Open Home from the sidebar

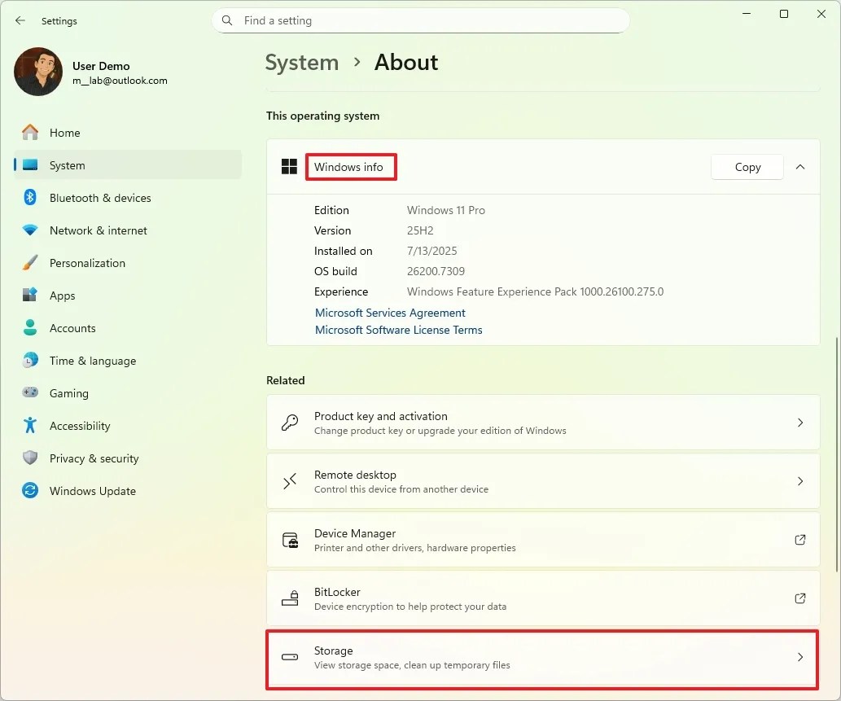click(x=64, y=132)
